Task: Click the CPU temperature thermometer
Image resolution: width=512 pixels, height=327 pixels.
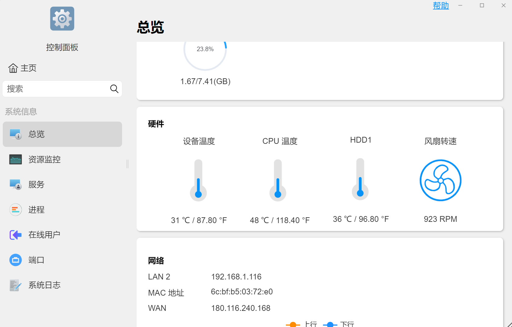Action: [278, 180]
